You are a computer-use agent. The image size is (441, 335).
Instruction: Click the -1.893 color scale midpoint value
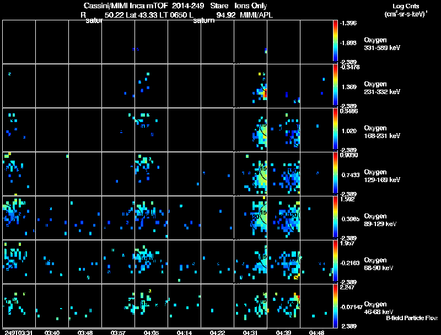point(348,43)
